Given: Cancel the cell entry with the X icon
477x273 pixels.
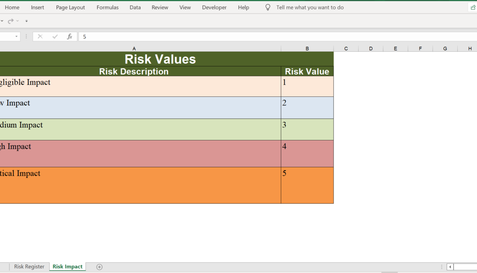Looking at the screenshot, I should click(40, 37).
